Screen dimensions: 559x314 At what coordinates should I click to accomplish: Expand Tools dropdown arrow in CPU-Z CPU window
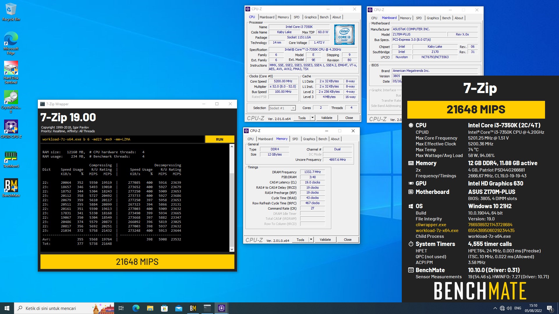pos(312,118)
